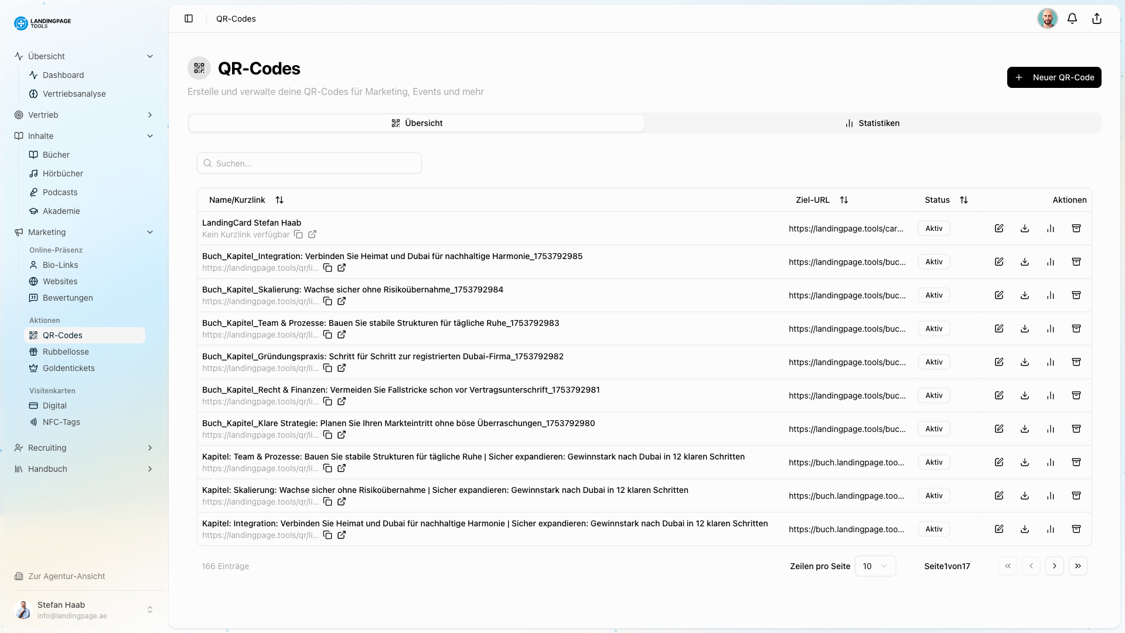Archive the Buch_Kapitel_Team & Prozesse QR-Code

pyautogui.click(x=1076, y=328)
